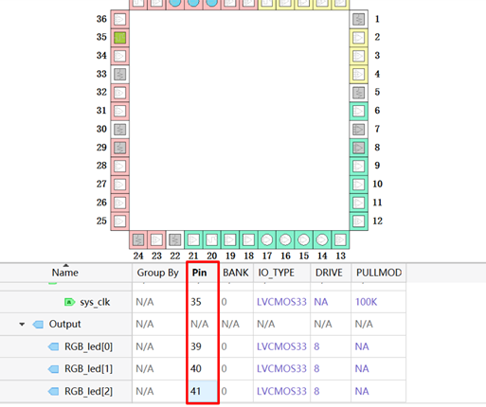Collapse the Output group tree arrow

22,325
